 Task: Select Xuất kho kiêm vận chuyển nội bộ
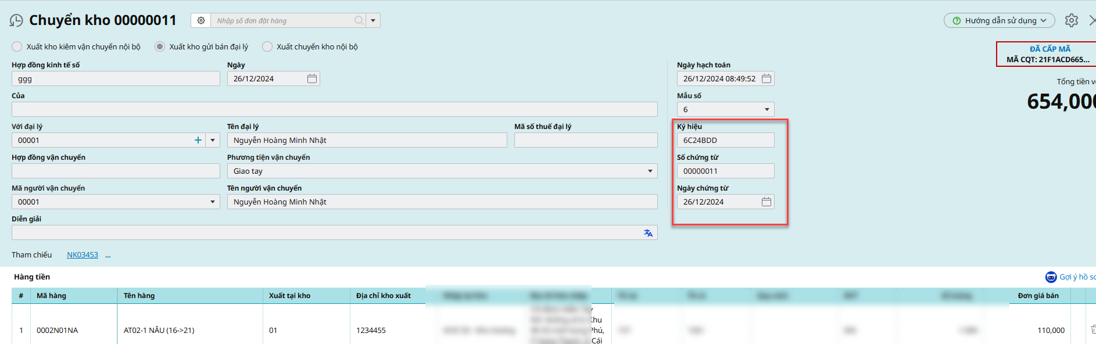point(17,47)
